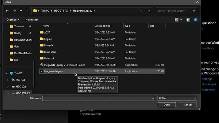
Task: Sort by the Type column header
Action: point(127,26)
